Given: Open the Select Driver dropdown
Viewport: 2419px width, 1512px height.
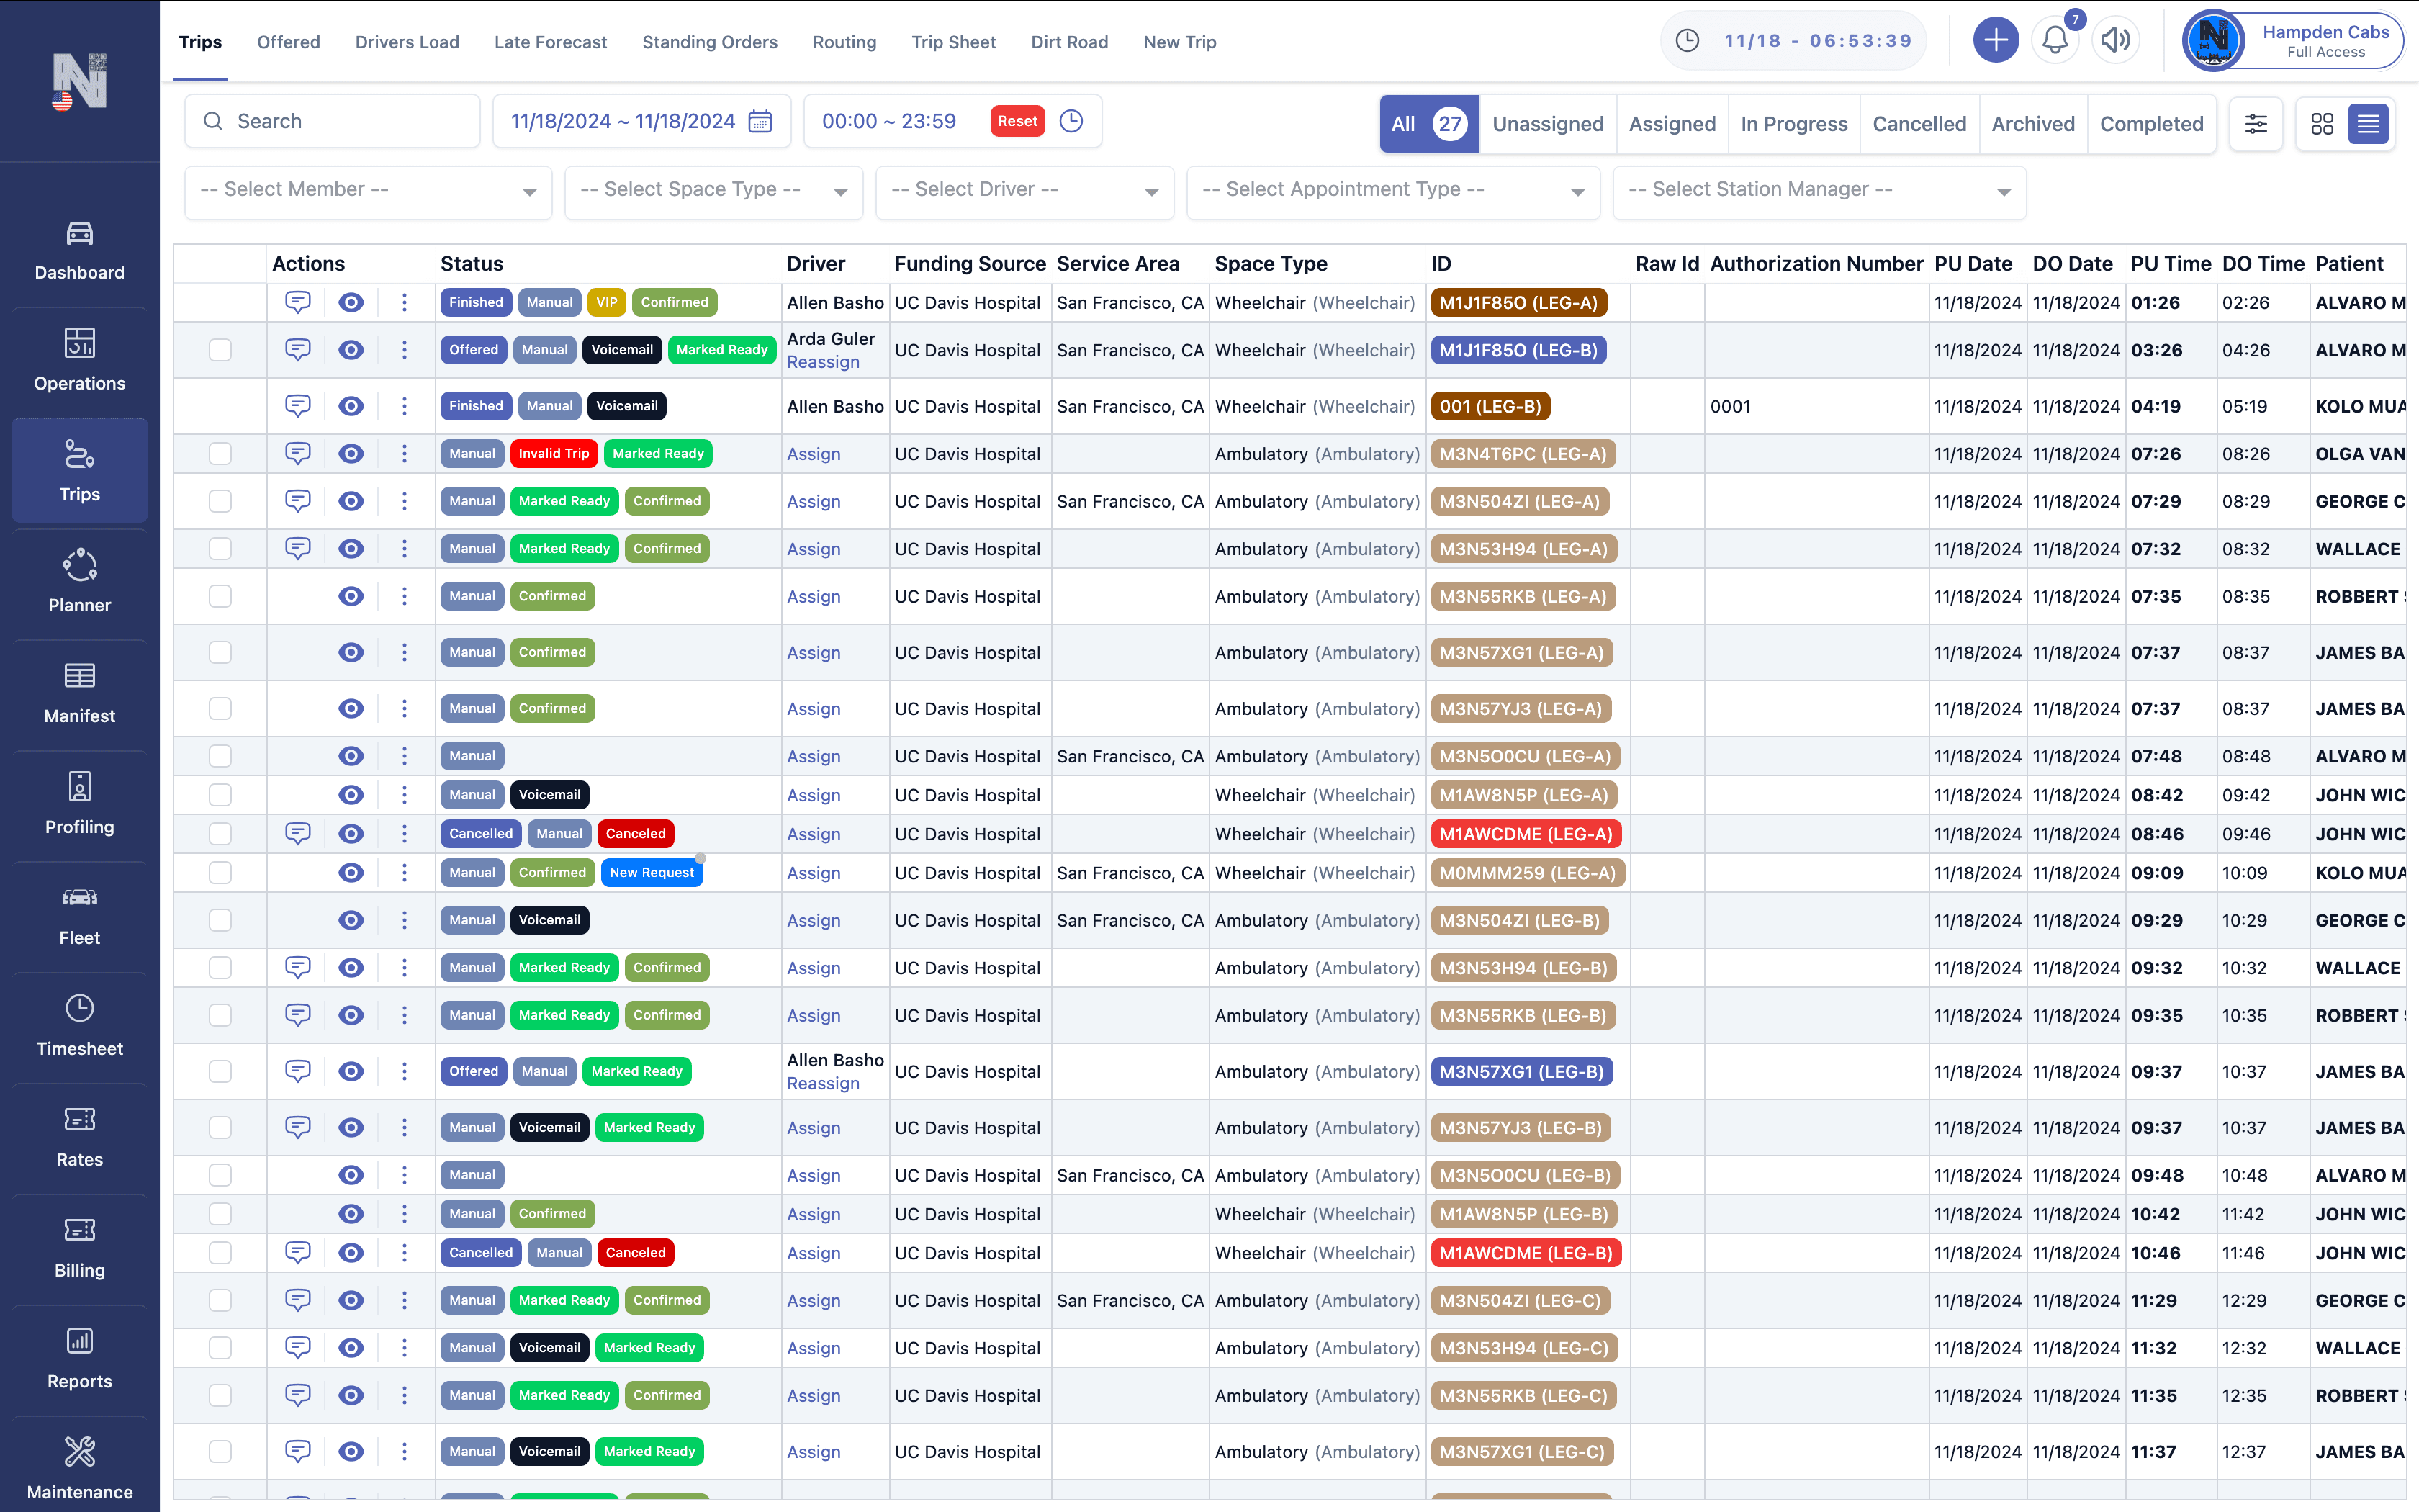Looking at the screenshot, I should (1022, 191).
